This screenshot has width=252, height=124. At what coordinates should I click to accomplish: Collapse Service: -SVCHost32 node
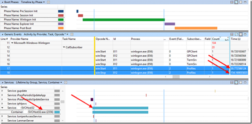2,108
